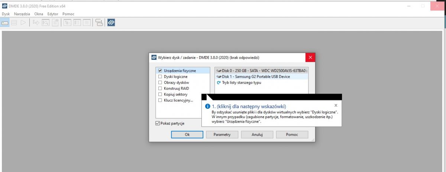Confirm with the Ok button

coord(187,134)
